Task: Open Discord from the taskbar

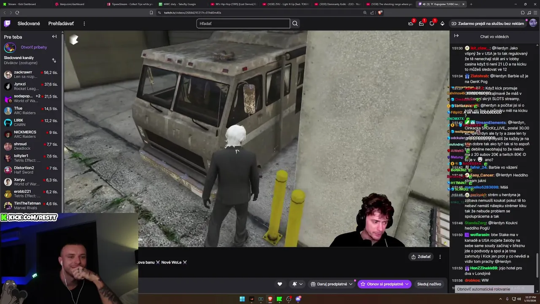Action: [298, 299]
